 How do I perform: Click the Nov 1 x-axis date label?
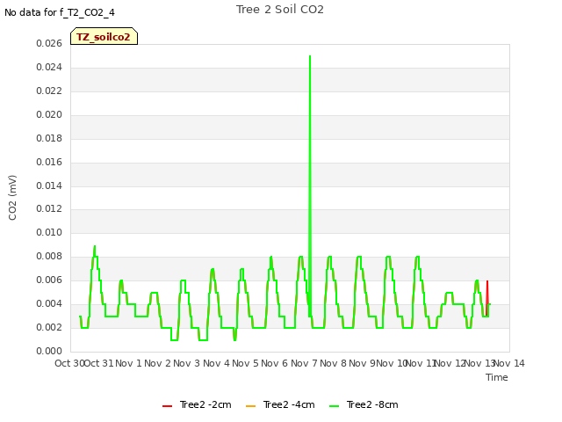[128, 363]
